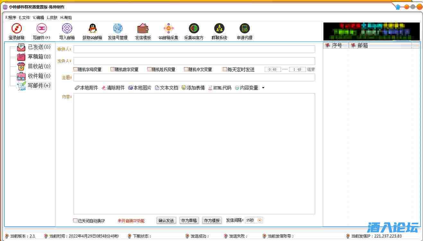Open the 导入邮箱 import tool
This screenshot has width=423, height=241.
(x=67, y=31)
